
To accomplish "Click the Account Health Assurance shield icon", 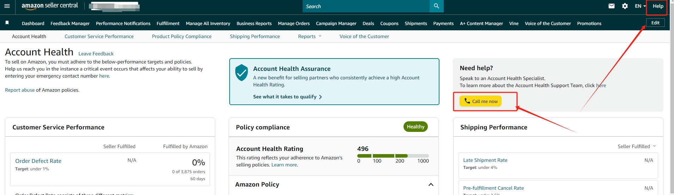I will tap(241, 73).
